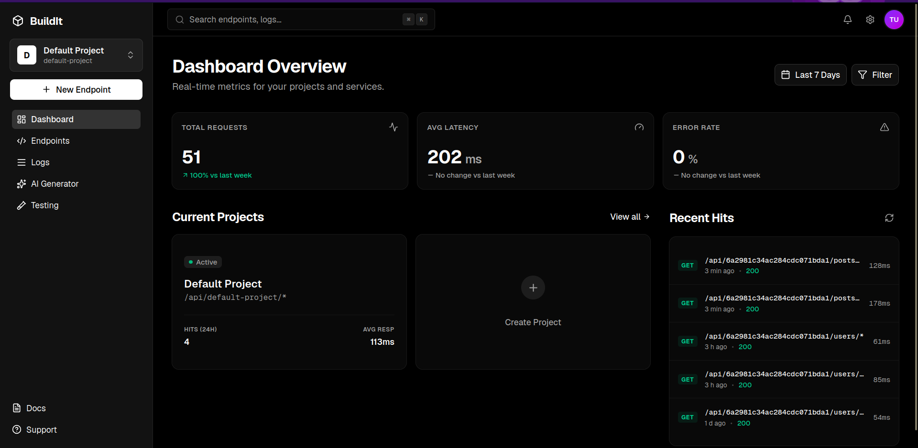Open the TU user avatar menu
This screenshot has width=918, height=448.
(x=894, y=20)
